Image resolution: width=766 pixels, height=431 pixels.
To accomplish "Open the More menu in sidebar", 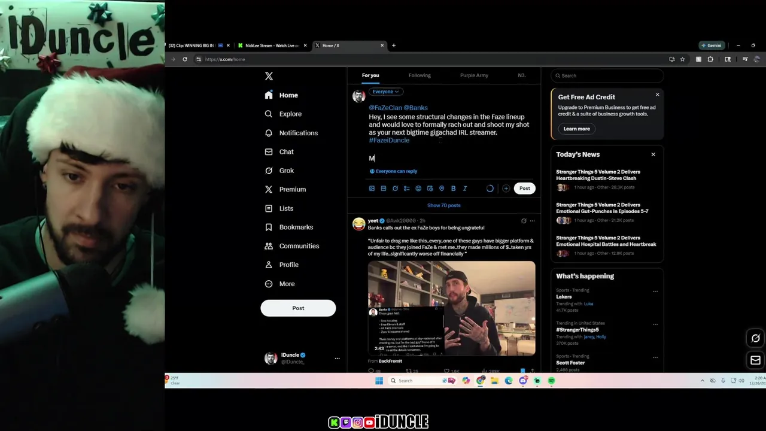I will click(280, 284).
